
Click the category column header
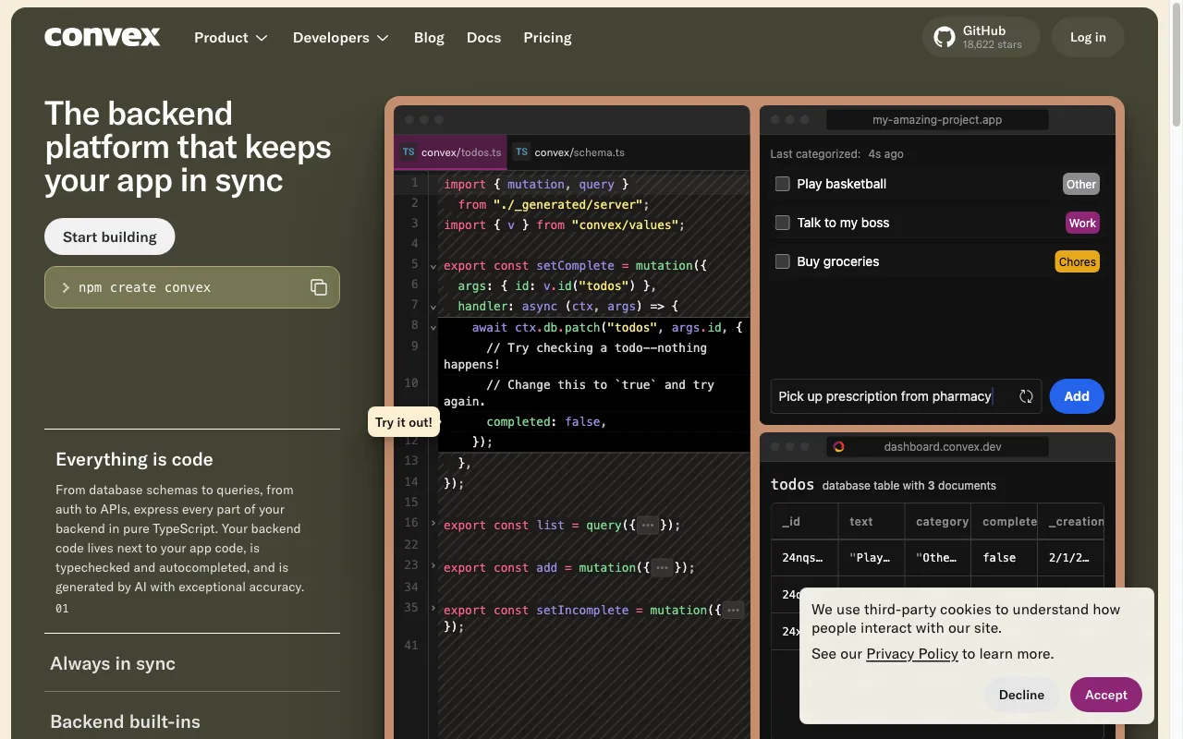[x=937, y=522]
